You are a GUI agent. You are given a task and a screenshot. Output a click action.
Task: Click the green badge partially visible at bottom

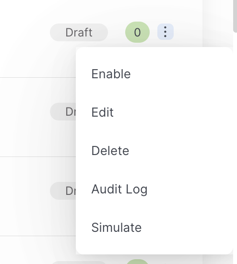pyautogui.click(x=137, y=262)
